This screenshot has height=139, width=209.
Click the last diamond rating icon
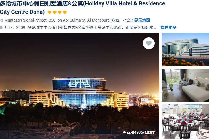click(65, 12)
